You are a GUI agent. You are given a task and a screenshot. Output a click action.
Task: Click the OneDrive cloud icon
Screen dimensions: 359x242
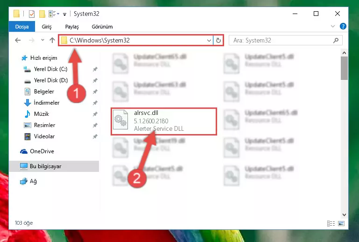pos(24,151)
